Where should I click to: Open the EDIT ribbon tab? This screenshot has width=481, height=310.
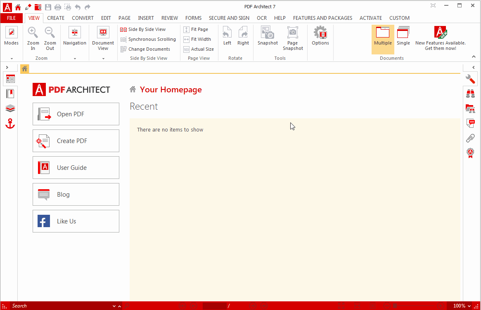click(106, 18)
